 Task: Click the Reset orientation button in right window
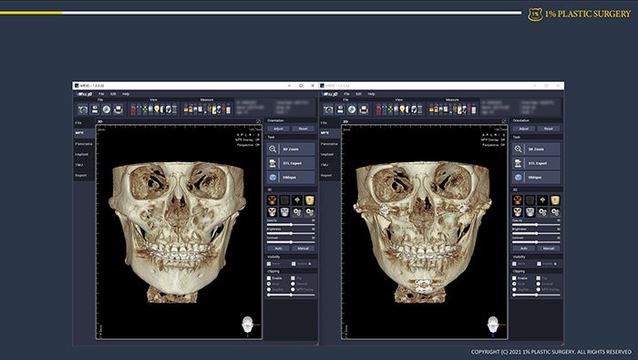coord(549,129)
